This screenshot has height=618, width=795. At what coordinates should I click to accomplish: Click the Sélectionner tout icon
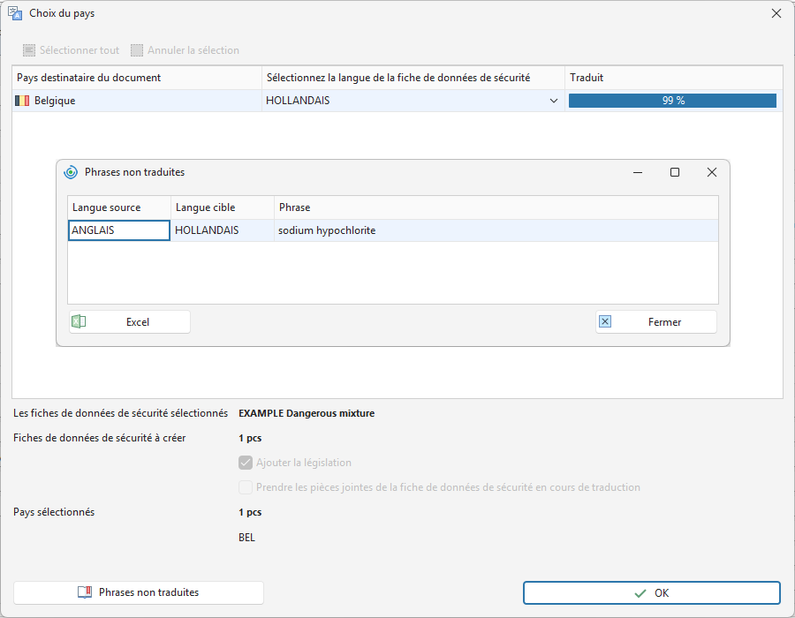29,50
